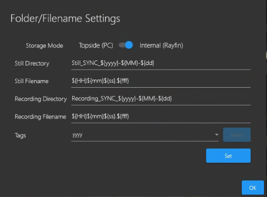
Task: Click the Tags label
Action: 20,136
